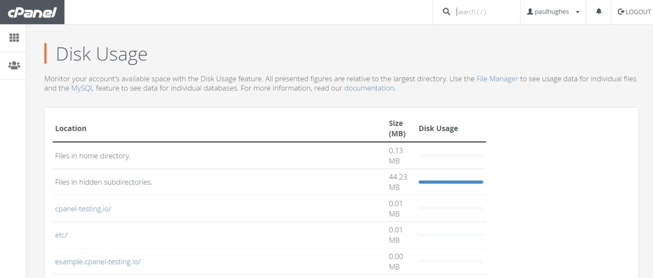Open user management via the people sidebar icon
653x278 pixels.
tap(14, 65)
